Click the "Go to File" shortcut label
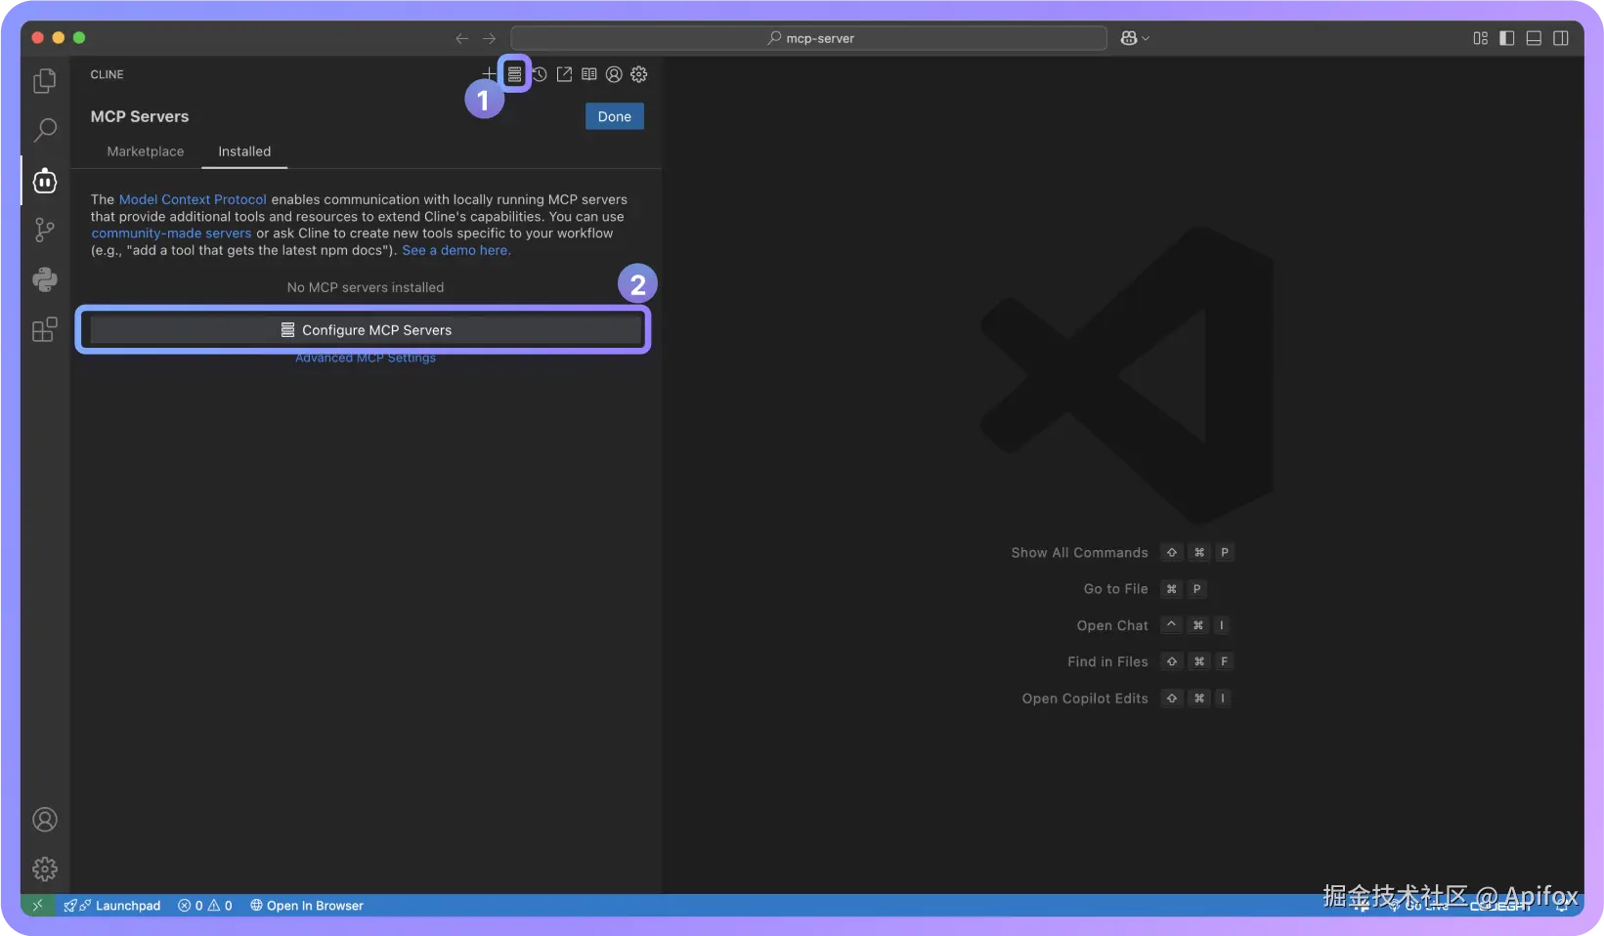The height and width of the screenshot is (936, 1604). (x=1116, y=589)
